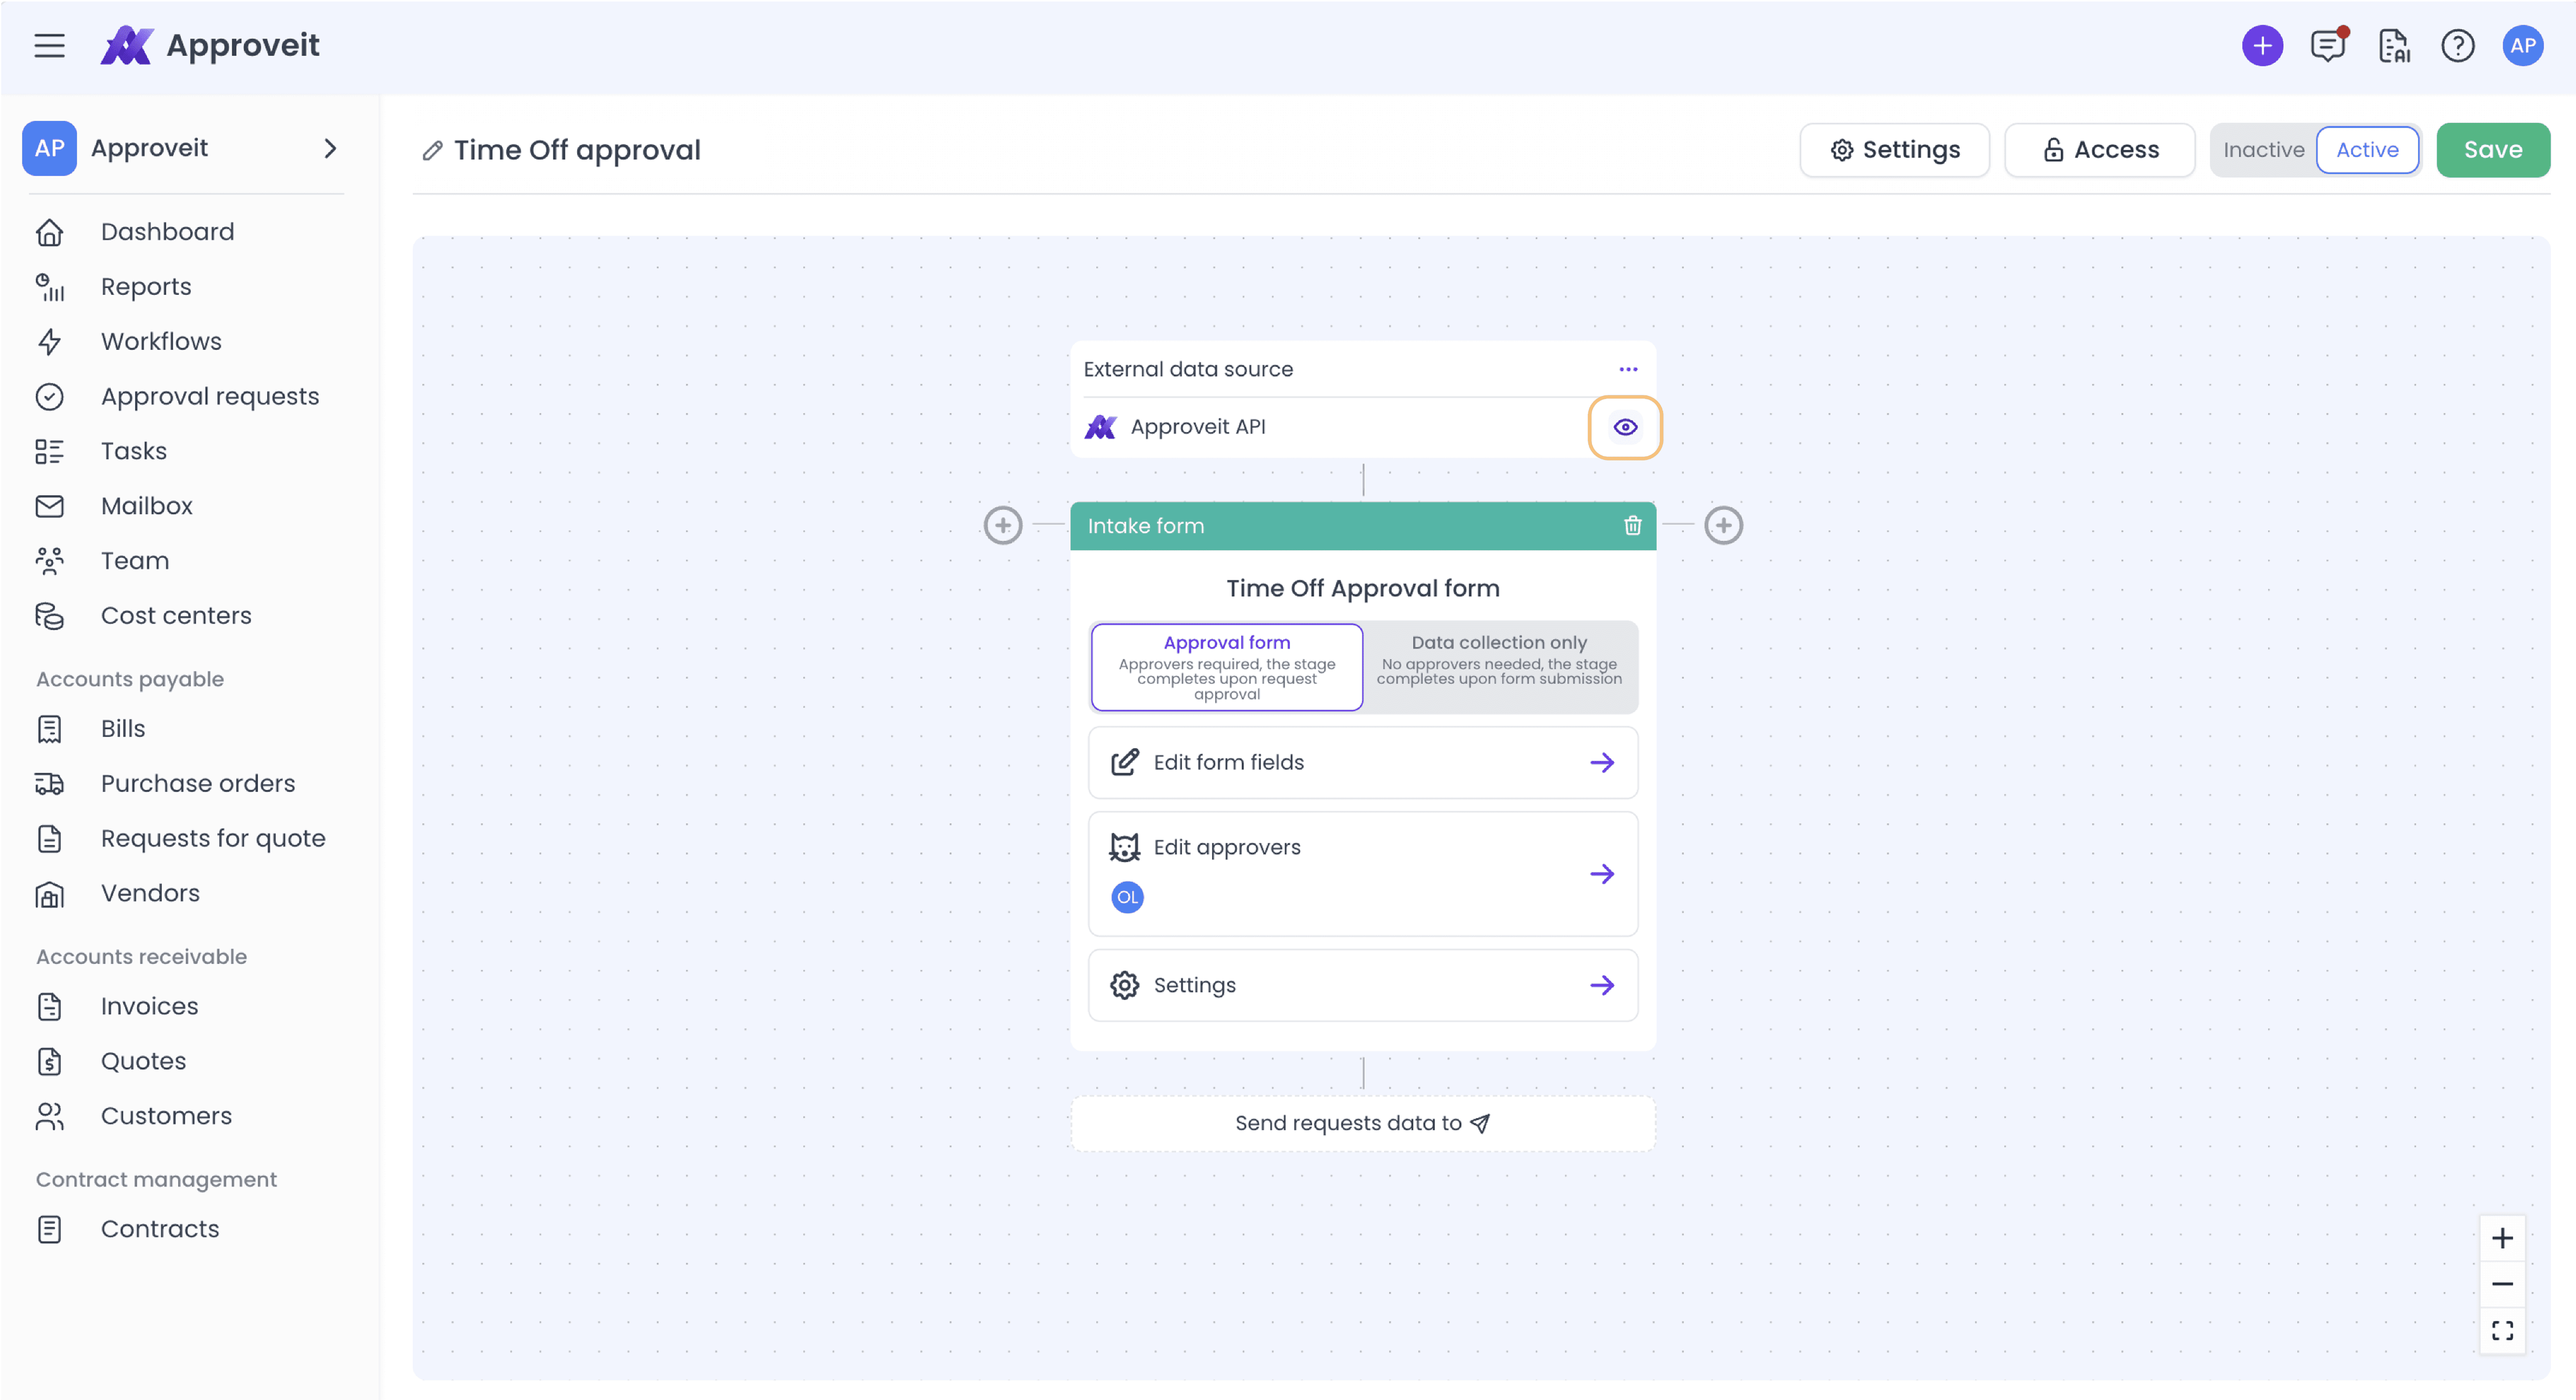Set workflow status to Active
The width and height of the screenshot is (2576, 1400).
click(2367, 150)
